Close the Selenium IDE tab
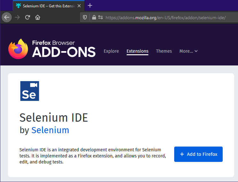Image resolution: width=238 pixels, height=182 pixels. pos(79,6)
